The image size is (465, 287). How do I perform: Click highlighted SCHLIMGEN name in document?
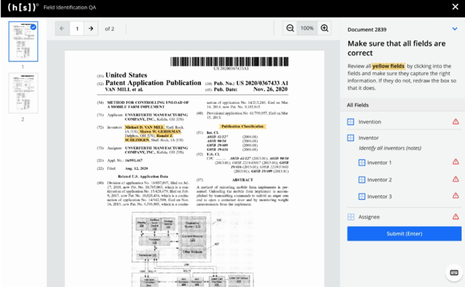point(137,140)
